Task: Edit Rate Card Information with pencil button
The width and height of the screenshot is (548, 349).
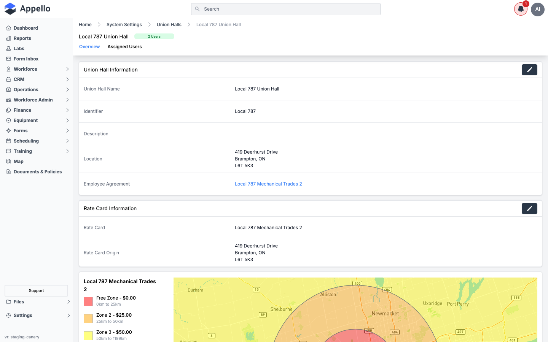Action: [529, 209]
